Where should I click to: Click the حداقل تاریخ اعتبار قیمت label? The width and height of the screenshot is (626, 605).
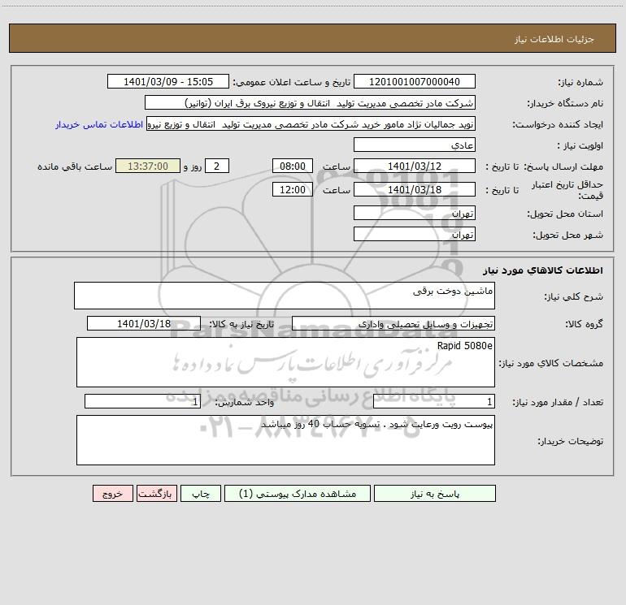point(567,190)
